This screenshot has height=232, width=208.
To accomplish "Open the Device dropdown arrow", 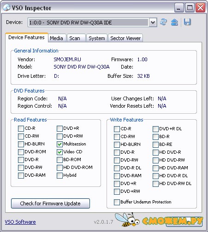I will coord(153,23).
